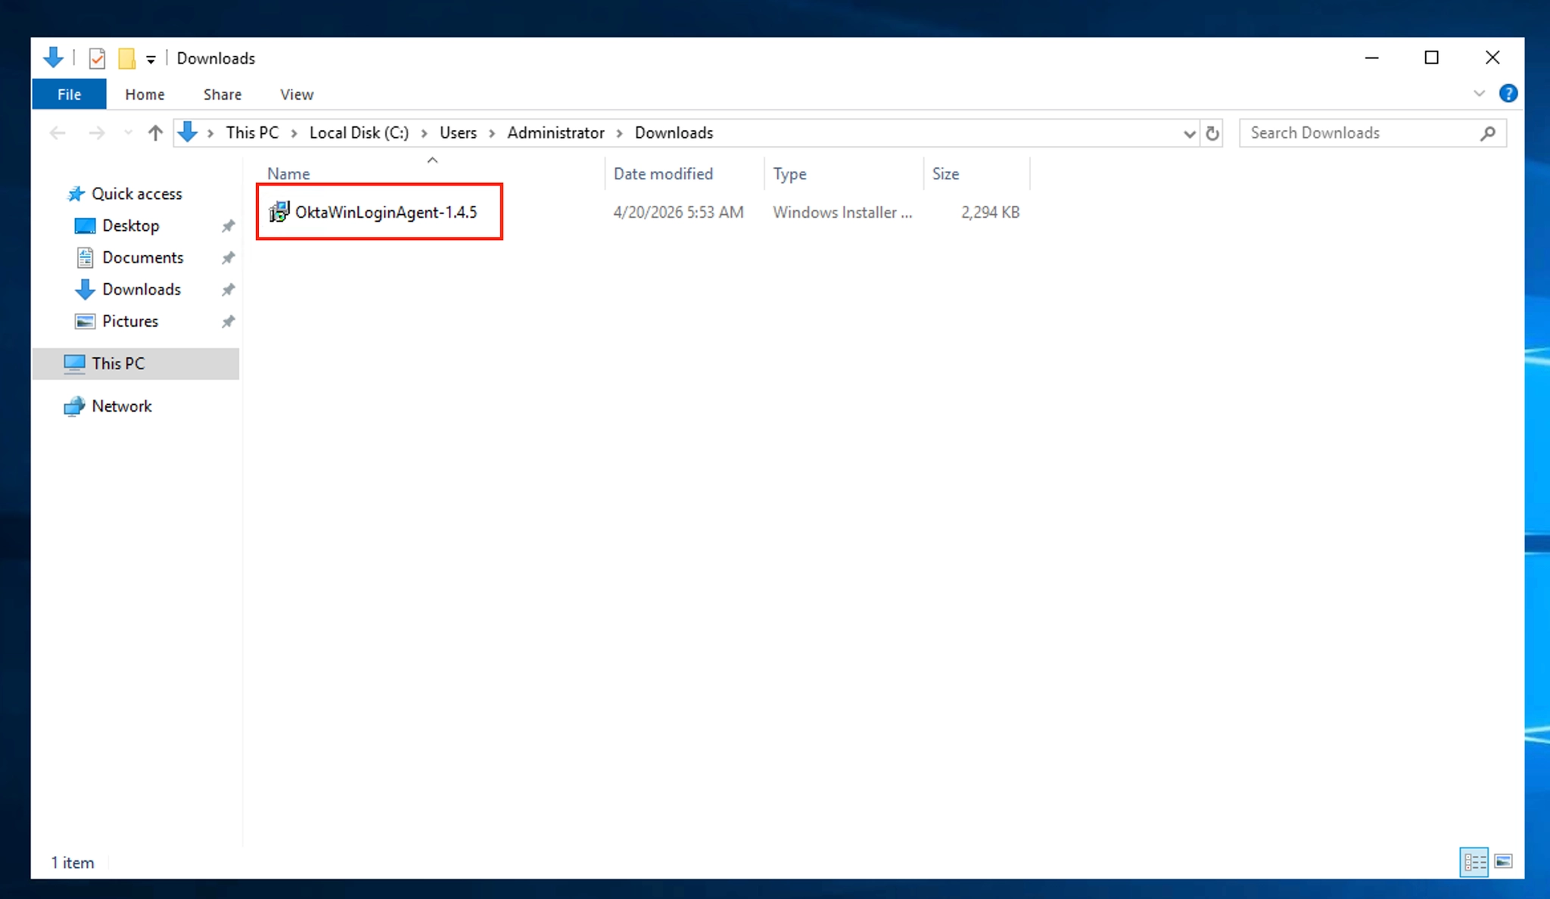Select the OktaWinLoginAgent-1.4.5 file

pos(386,213)
